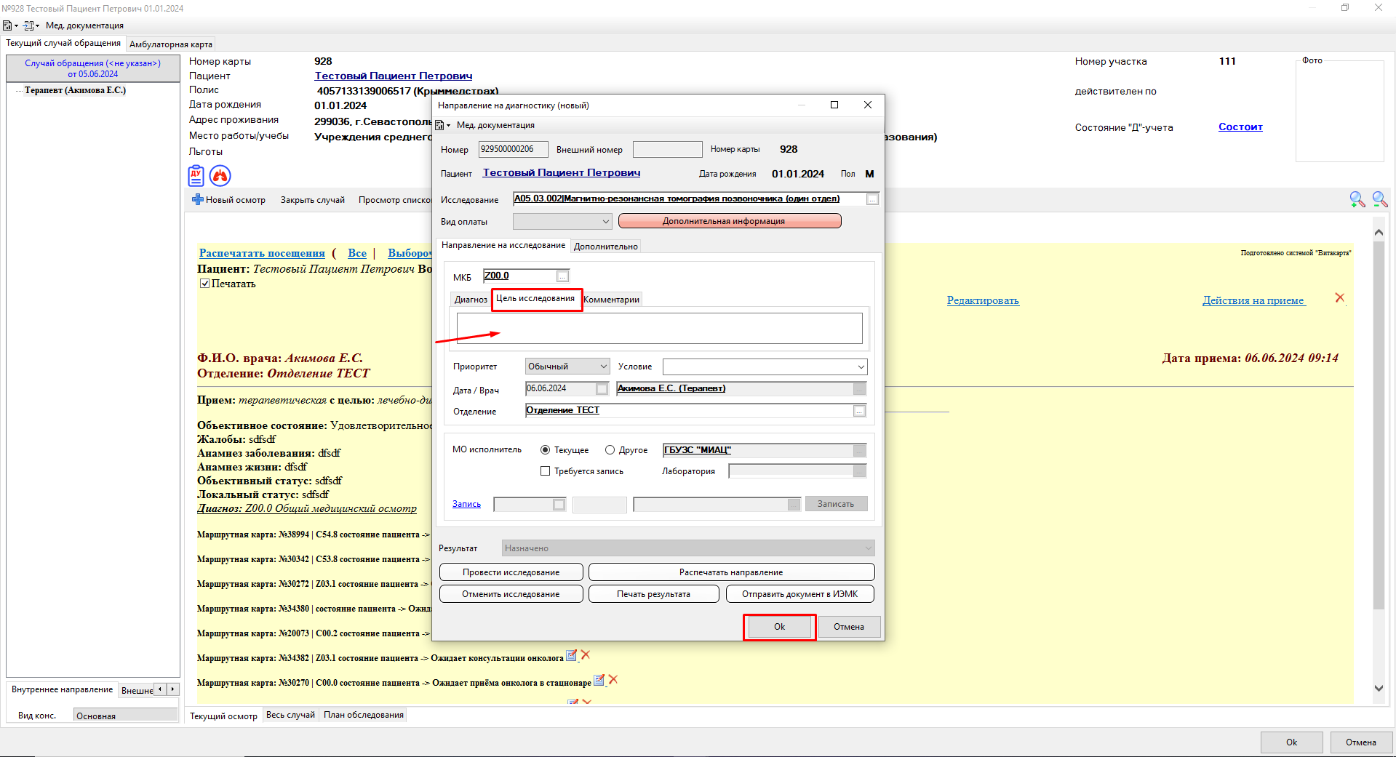
Task: Expand dropdown arrow beside main toolbar document icon
Action: [x=16, y=26]
